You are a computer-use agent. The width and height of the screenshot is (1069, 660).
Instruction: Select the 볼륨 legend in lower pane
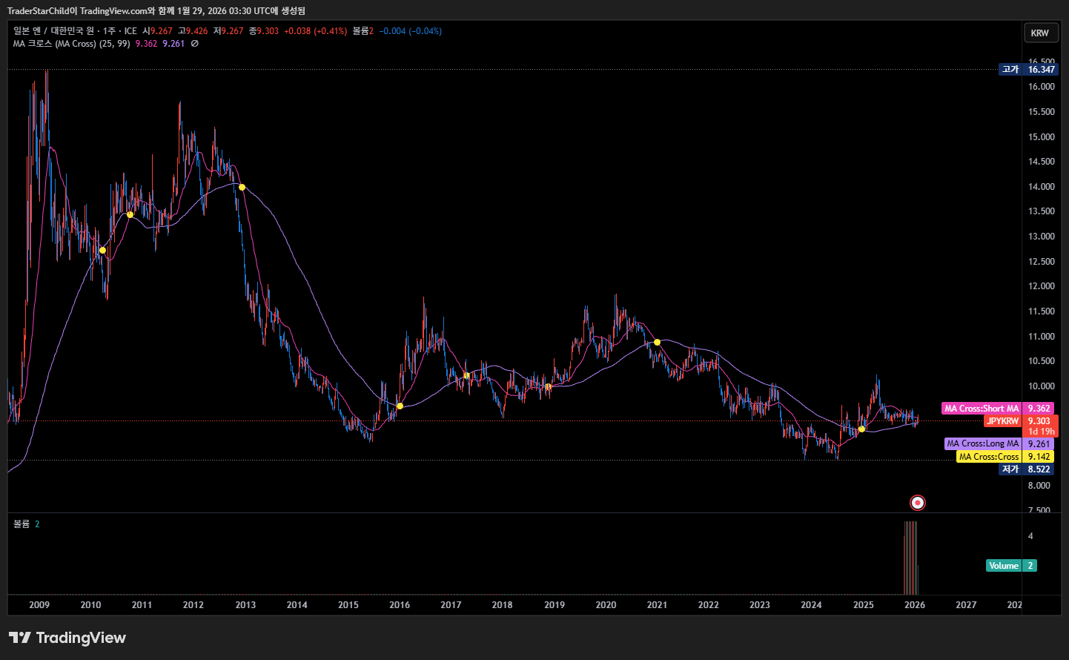pos(21,524)
